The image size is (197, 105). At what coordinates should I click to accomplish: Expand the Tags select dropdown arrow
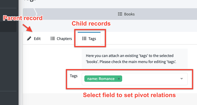(182, 79)
